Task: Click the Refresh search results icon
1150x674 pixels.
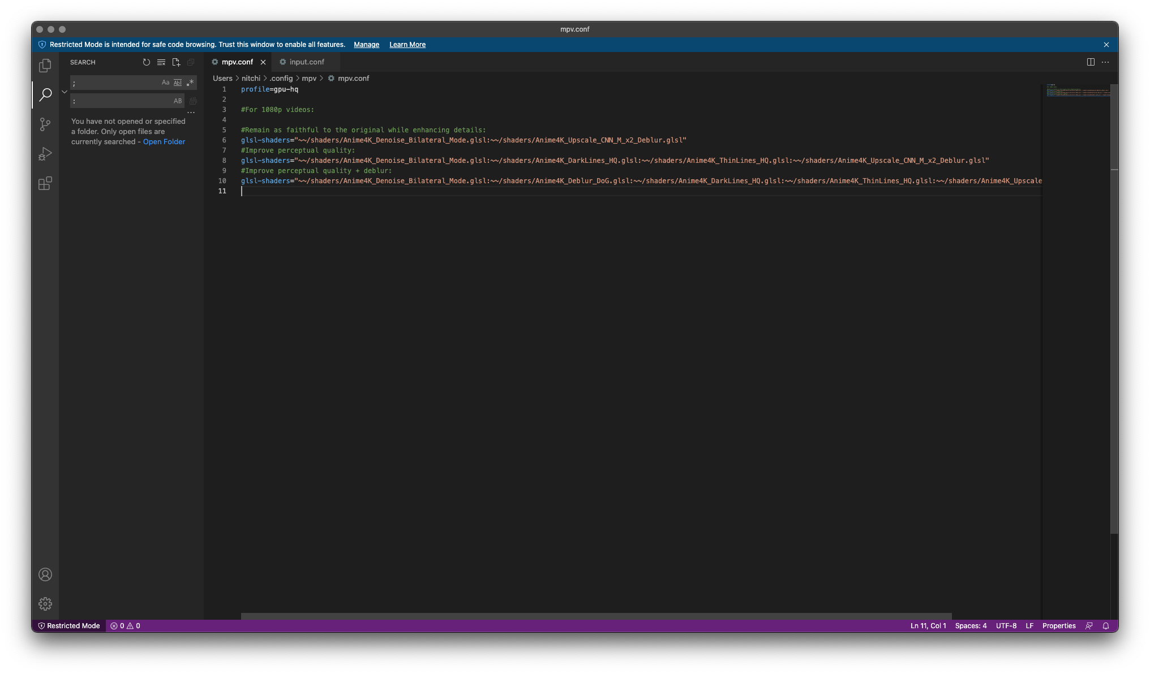Action: pyautogui.click(x=147, y=62)
